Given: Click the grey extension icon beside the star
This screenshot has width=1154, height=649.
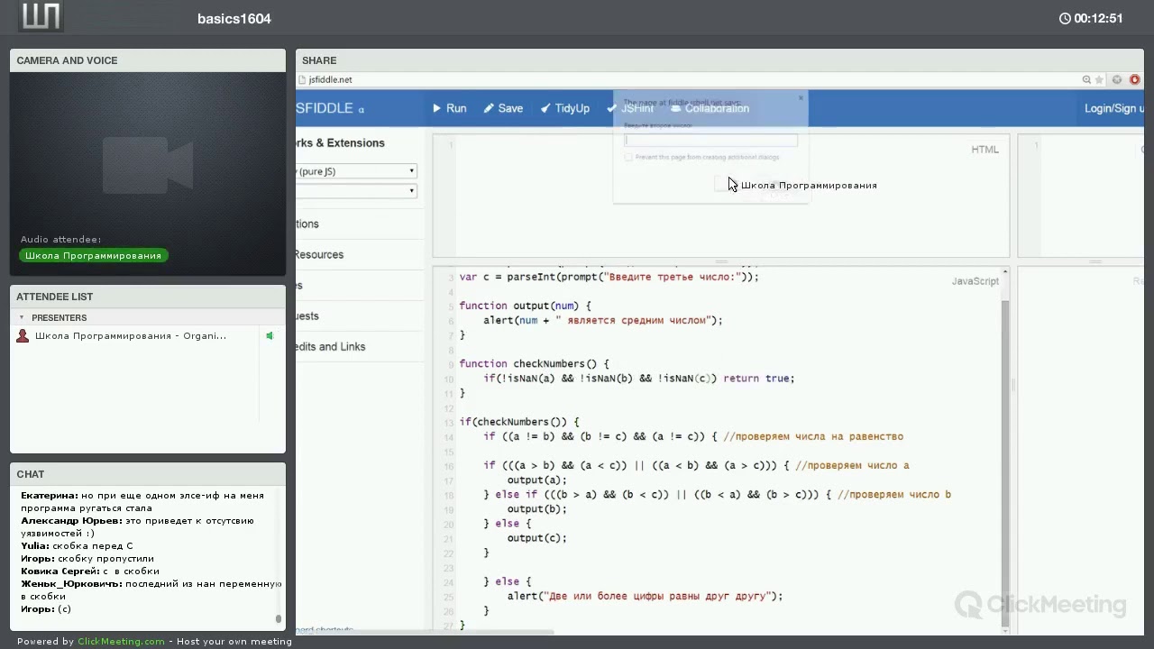Looking at the screenshot, I should click(x=1117, y=79).
